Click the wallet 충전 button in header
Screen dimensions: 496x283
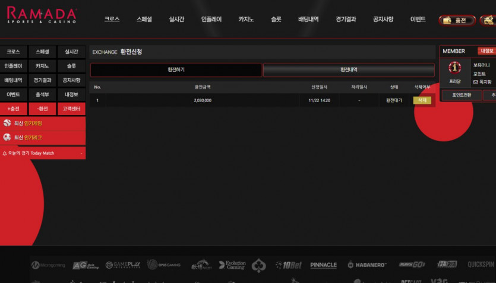457,21
